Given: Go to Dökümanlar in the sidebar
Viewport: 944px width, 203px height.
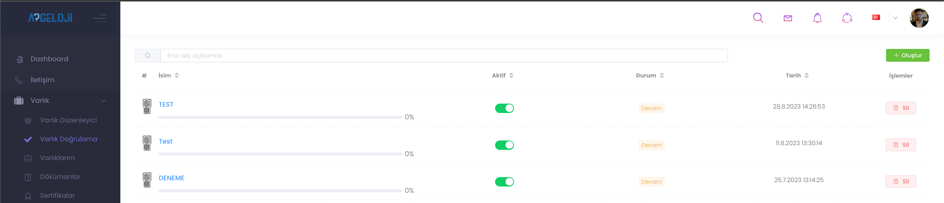Looking at the screenshot, I should click(x=60, y=177).
